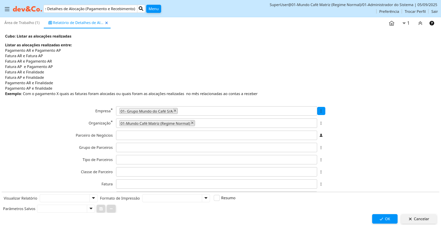The width and height of the screenshot is (441, 228).
Task: Expand Visualizar Relatório dropdown
Action: (x=93, y=198)
